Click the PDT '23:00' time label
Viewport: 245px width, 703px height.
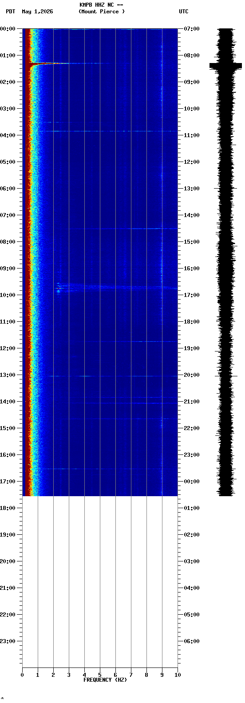point(8,641)
